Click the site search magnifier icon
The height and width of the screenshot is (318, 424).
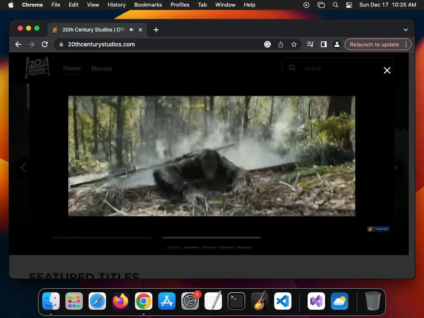pos(292,68)
